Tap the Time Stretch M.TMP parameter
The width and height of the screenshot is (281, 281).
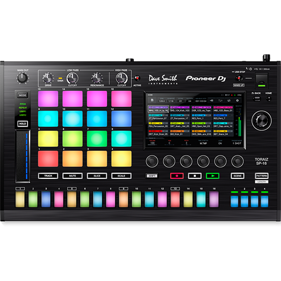203,143
